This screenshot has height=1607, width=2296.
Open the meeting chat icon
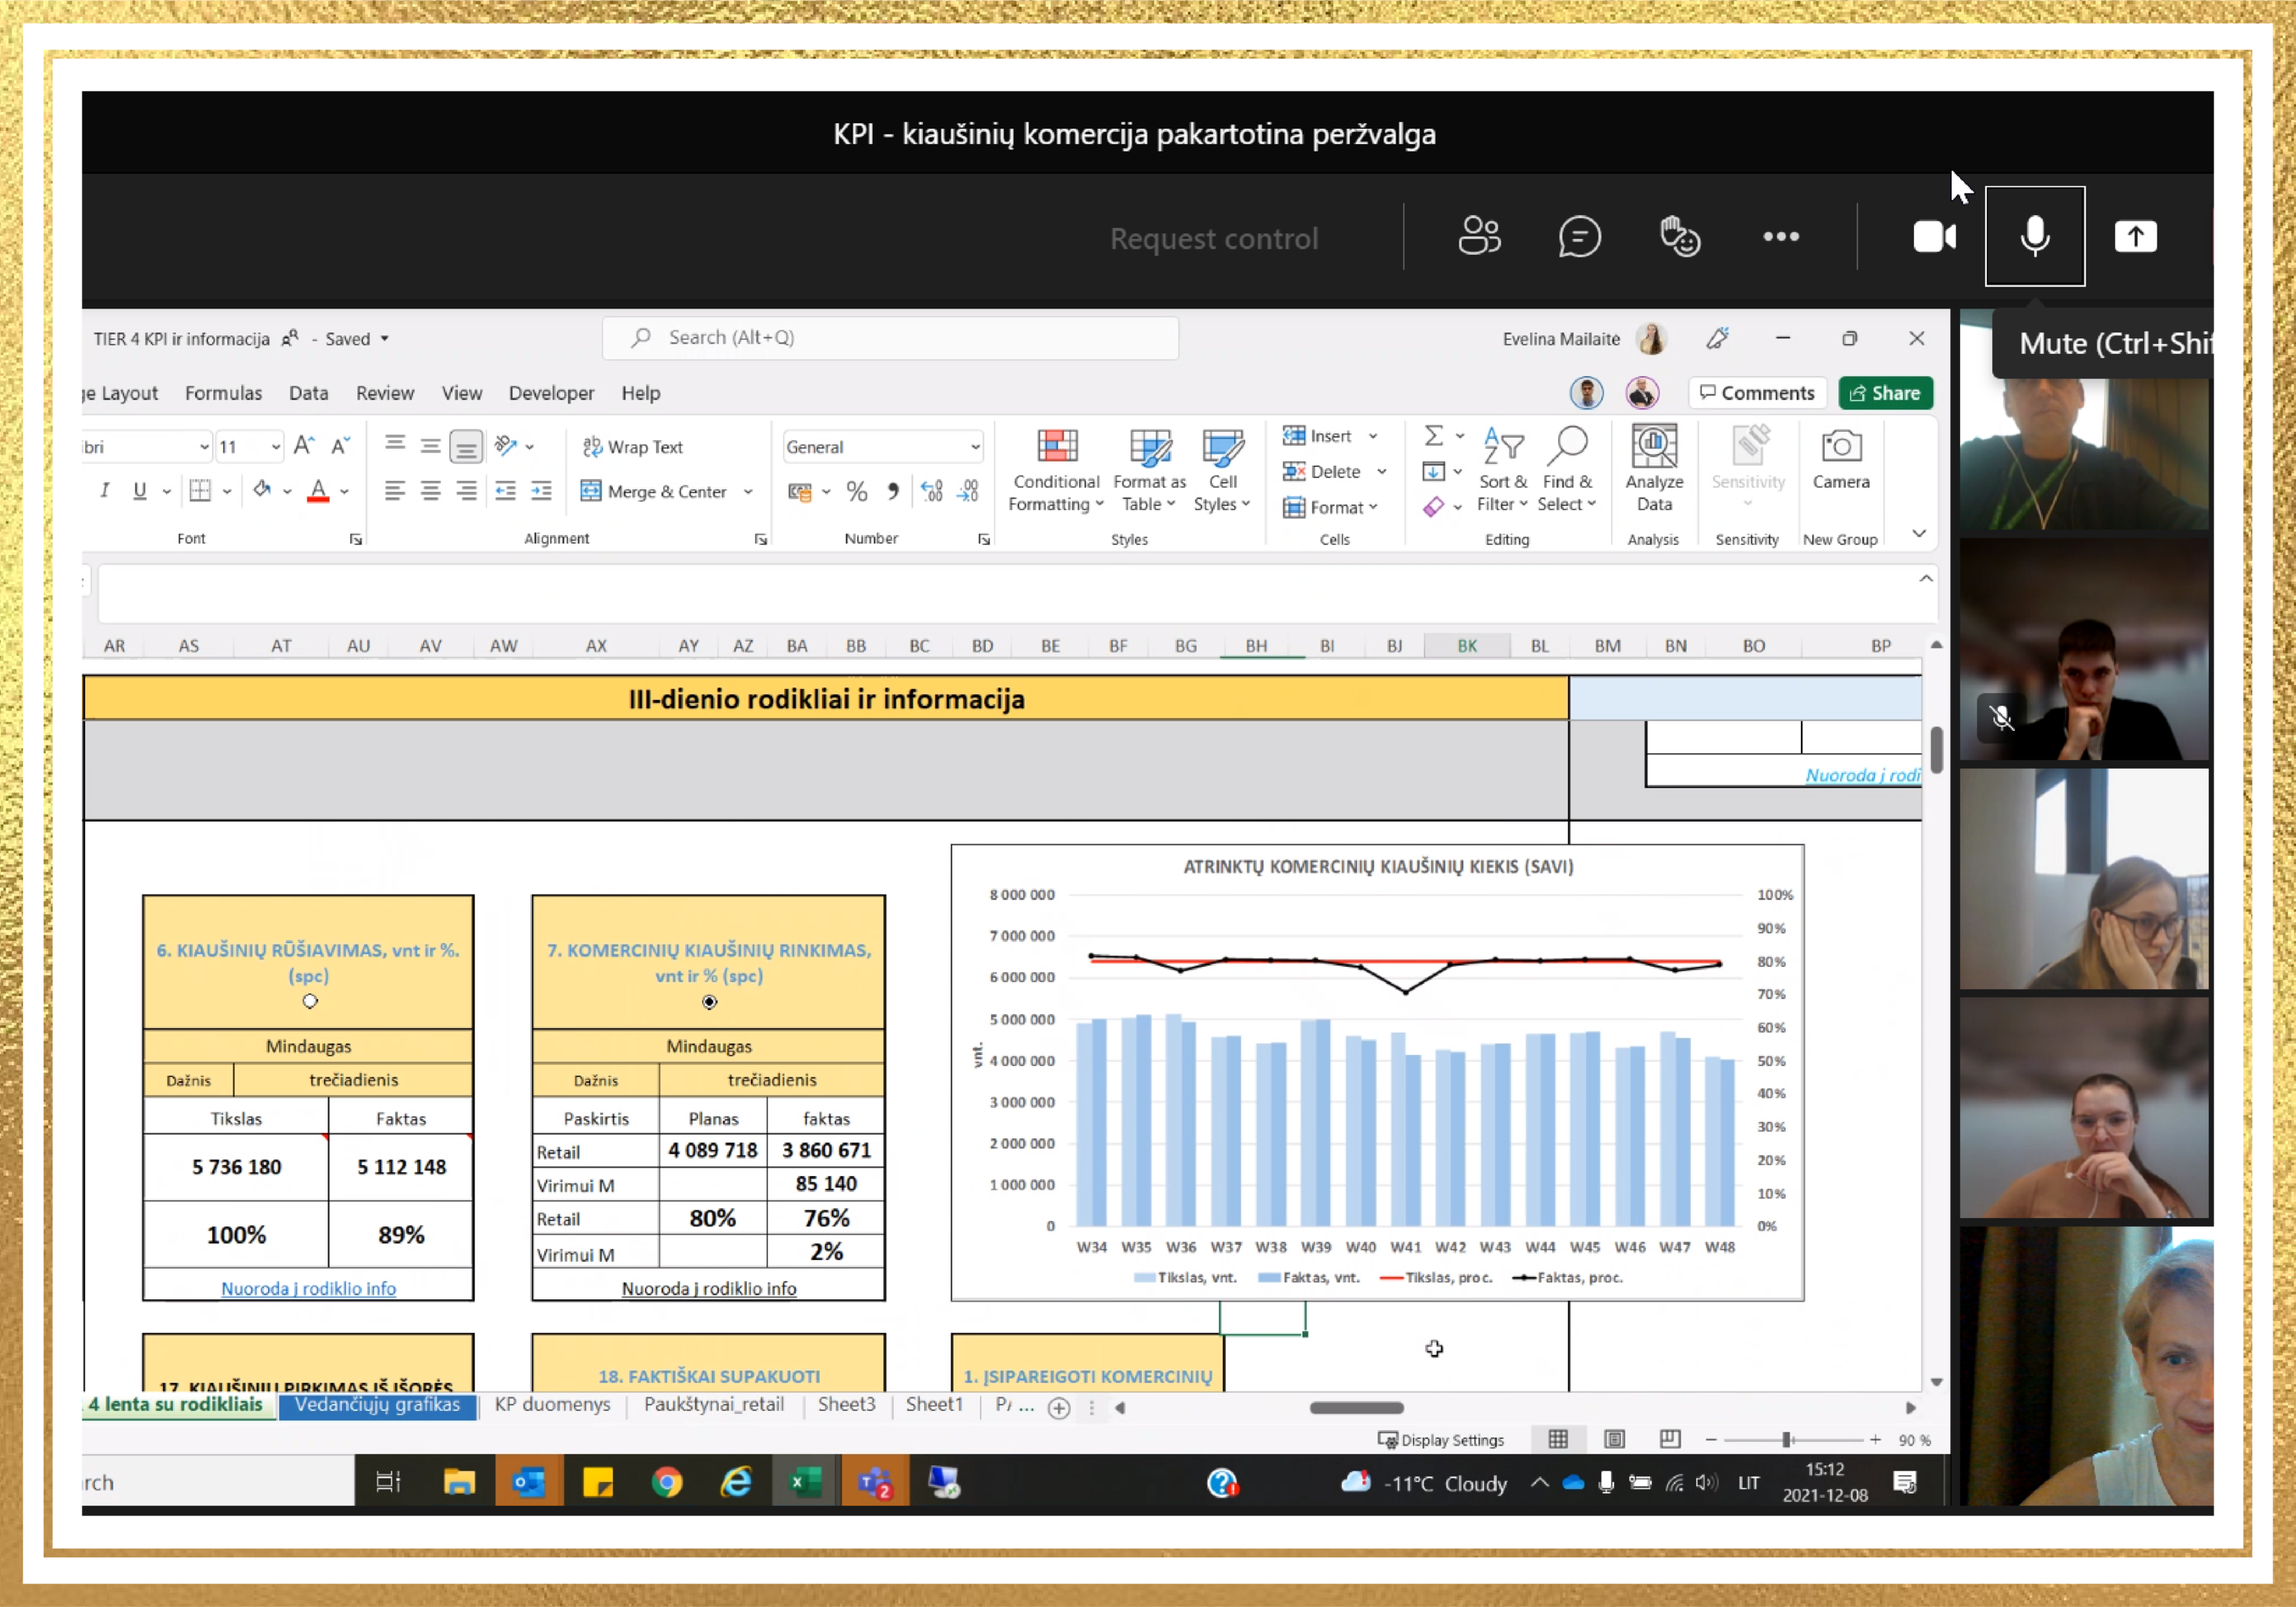(1579, 237)
